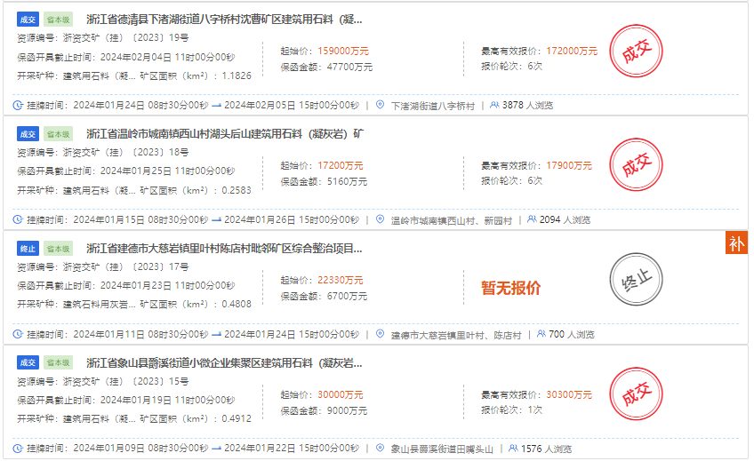Open the 浙江省象山县爵溪街道 listing title

[x=224, y=363]
